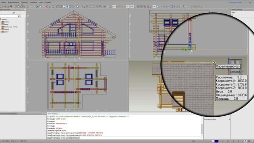Click the magnifier search icon in project panel
Image resolution: width=254 pixels, height=143 pixels.
pyautogui.click(x=19, y=16)
